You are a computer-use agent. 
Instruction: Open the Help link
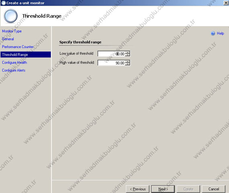tap(220, 33)
